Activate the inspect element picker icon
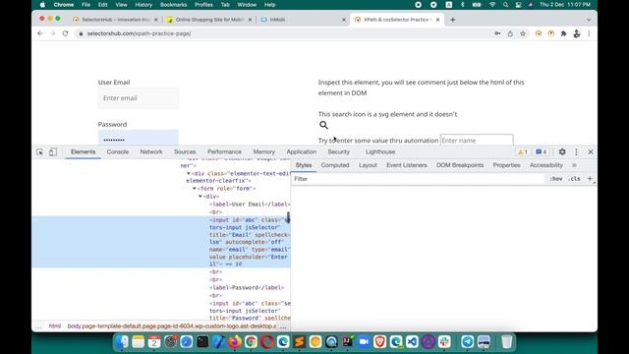 point(39,152)
